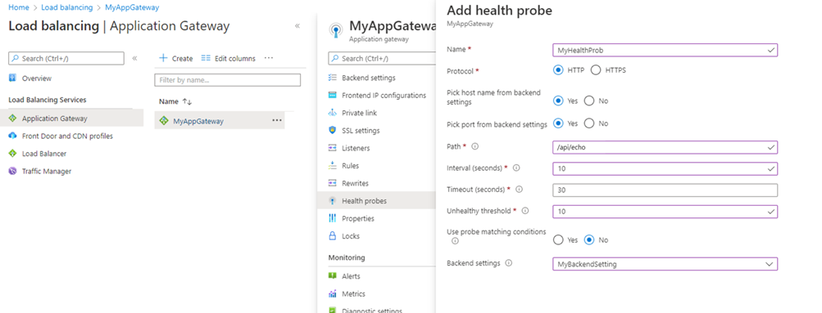Choose No for Pick port from backend settings
Screen dimensions: 822x313
589,124
